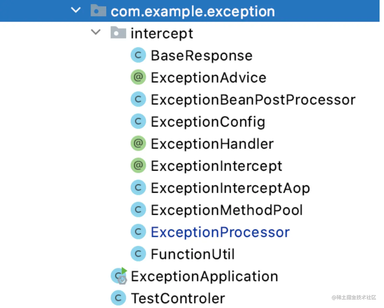Open the ExceptionInterceptAop class
This screenshot has width=384, height=308.
coord(230,188)
